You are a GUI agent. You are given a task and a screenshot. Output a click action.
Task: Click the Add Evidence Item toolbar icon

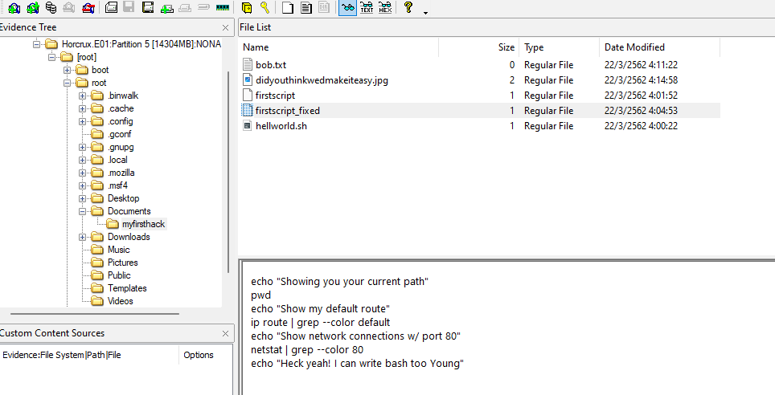pos(14,7)
